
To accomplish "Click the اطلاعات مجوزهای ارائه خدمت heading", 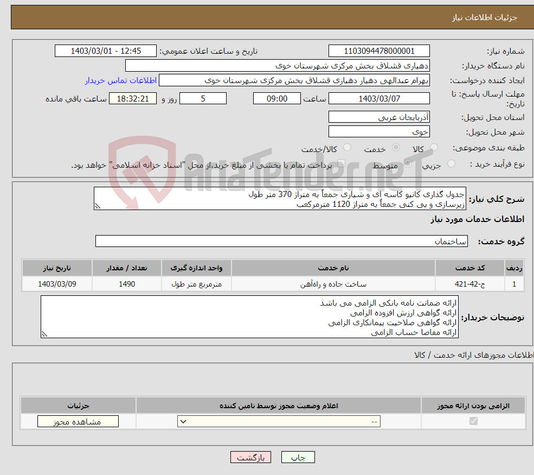I will pos(474,355).
